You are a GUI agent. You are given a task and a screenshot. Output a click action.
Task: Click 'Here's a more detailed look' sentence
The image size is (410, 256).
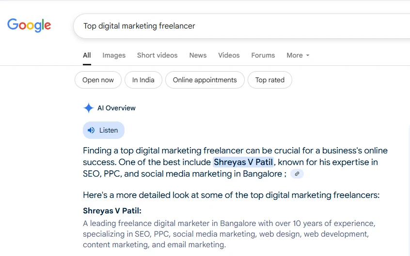[x=231, y=195]
